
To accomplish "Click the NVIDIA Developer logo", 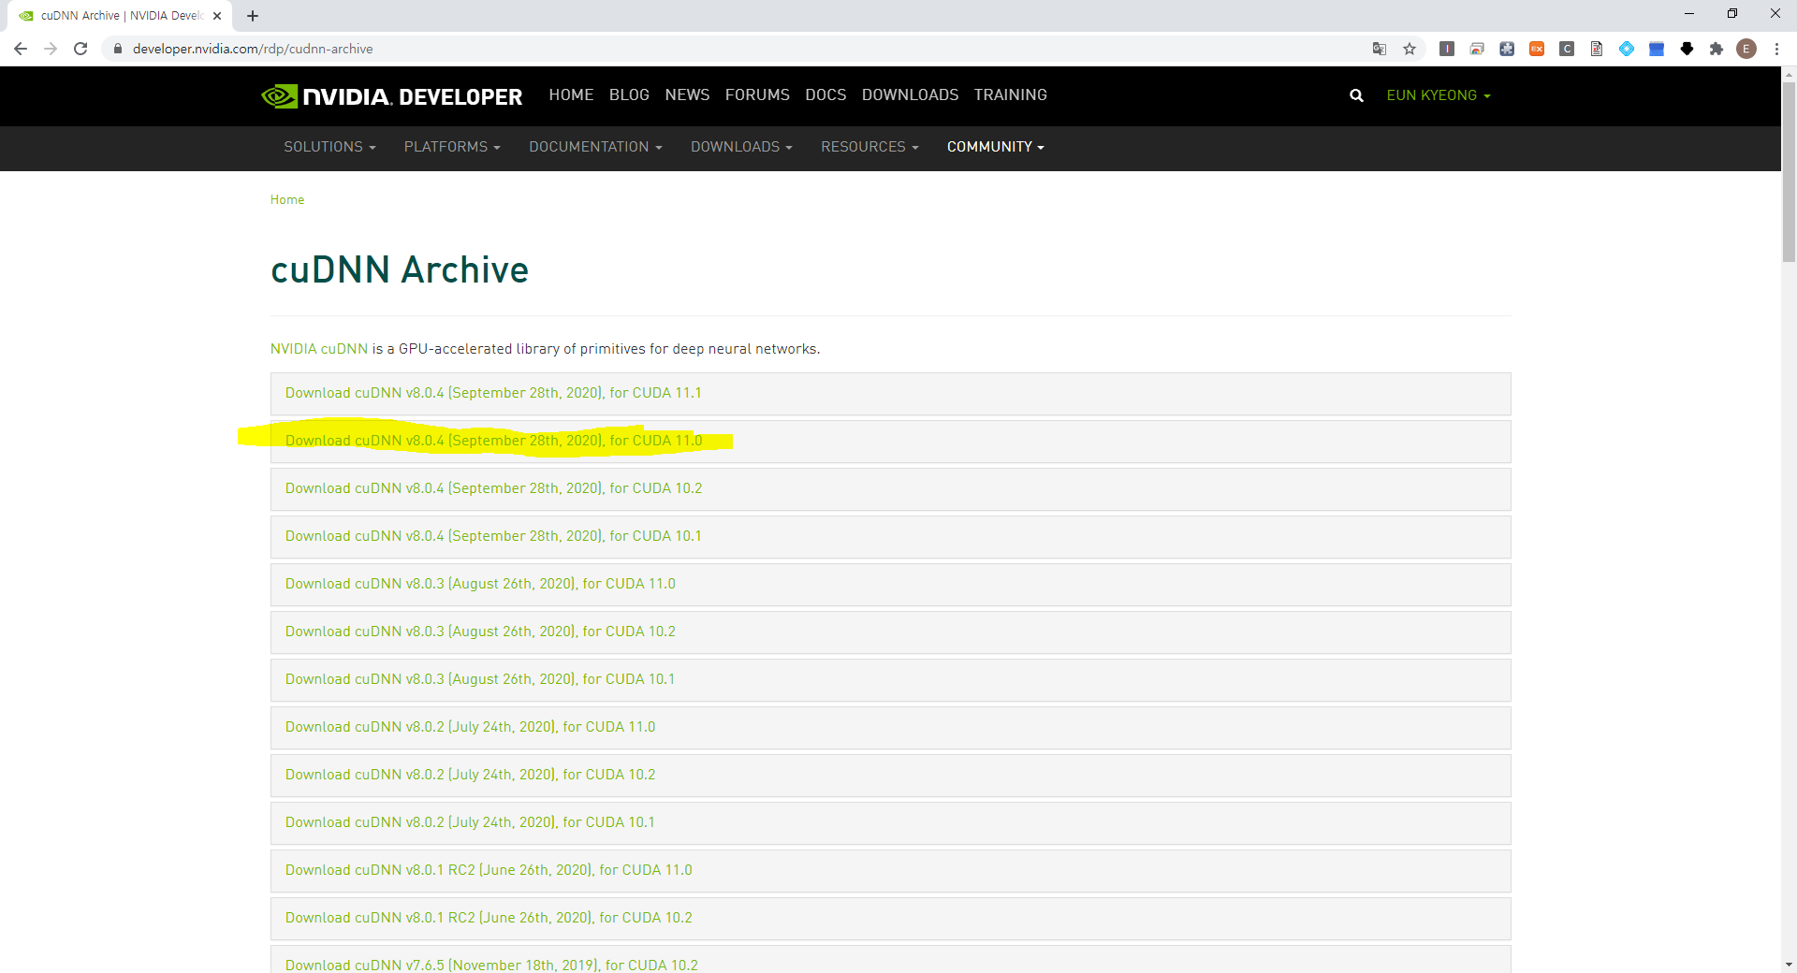I will click(x=392, y=96).
